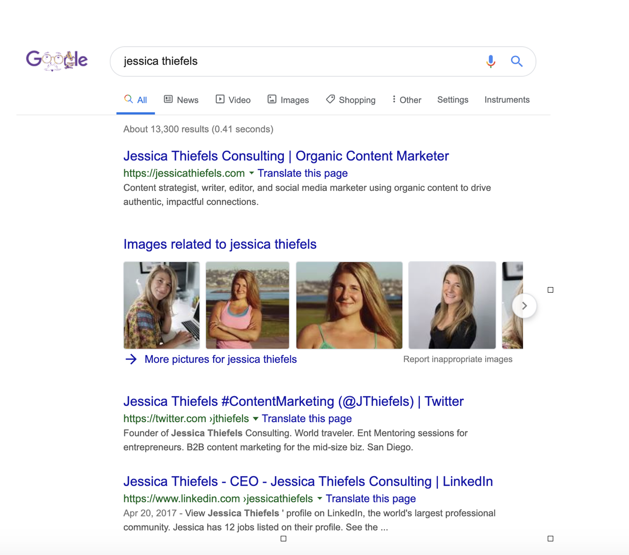Click Translate this page for jessicathiefels.com

click(303, 173)
